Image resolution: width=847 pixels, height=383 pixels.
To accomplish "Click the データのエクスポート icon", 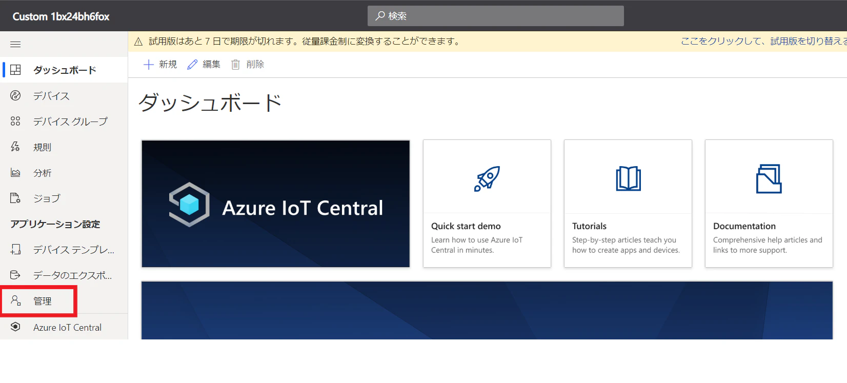I will (x=15, y=275).
